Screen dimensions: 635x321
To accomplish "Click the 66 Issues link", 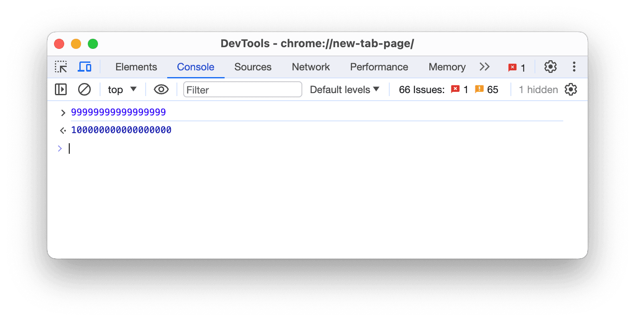I will (x=421, y=89).
